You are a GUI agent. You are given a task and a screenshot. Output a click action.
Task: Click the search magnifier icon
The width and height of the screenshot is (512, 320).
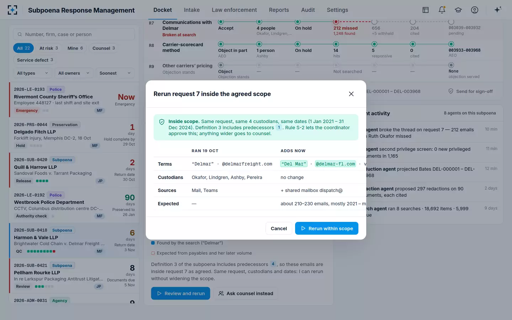(20, 34)
